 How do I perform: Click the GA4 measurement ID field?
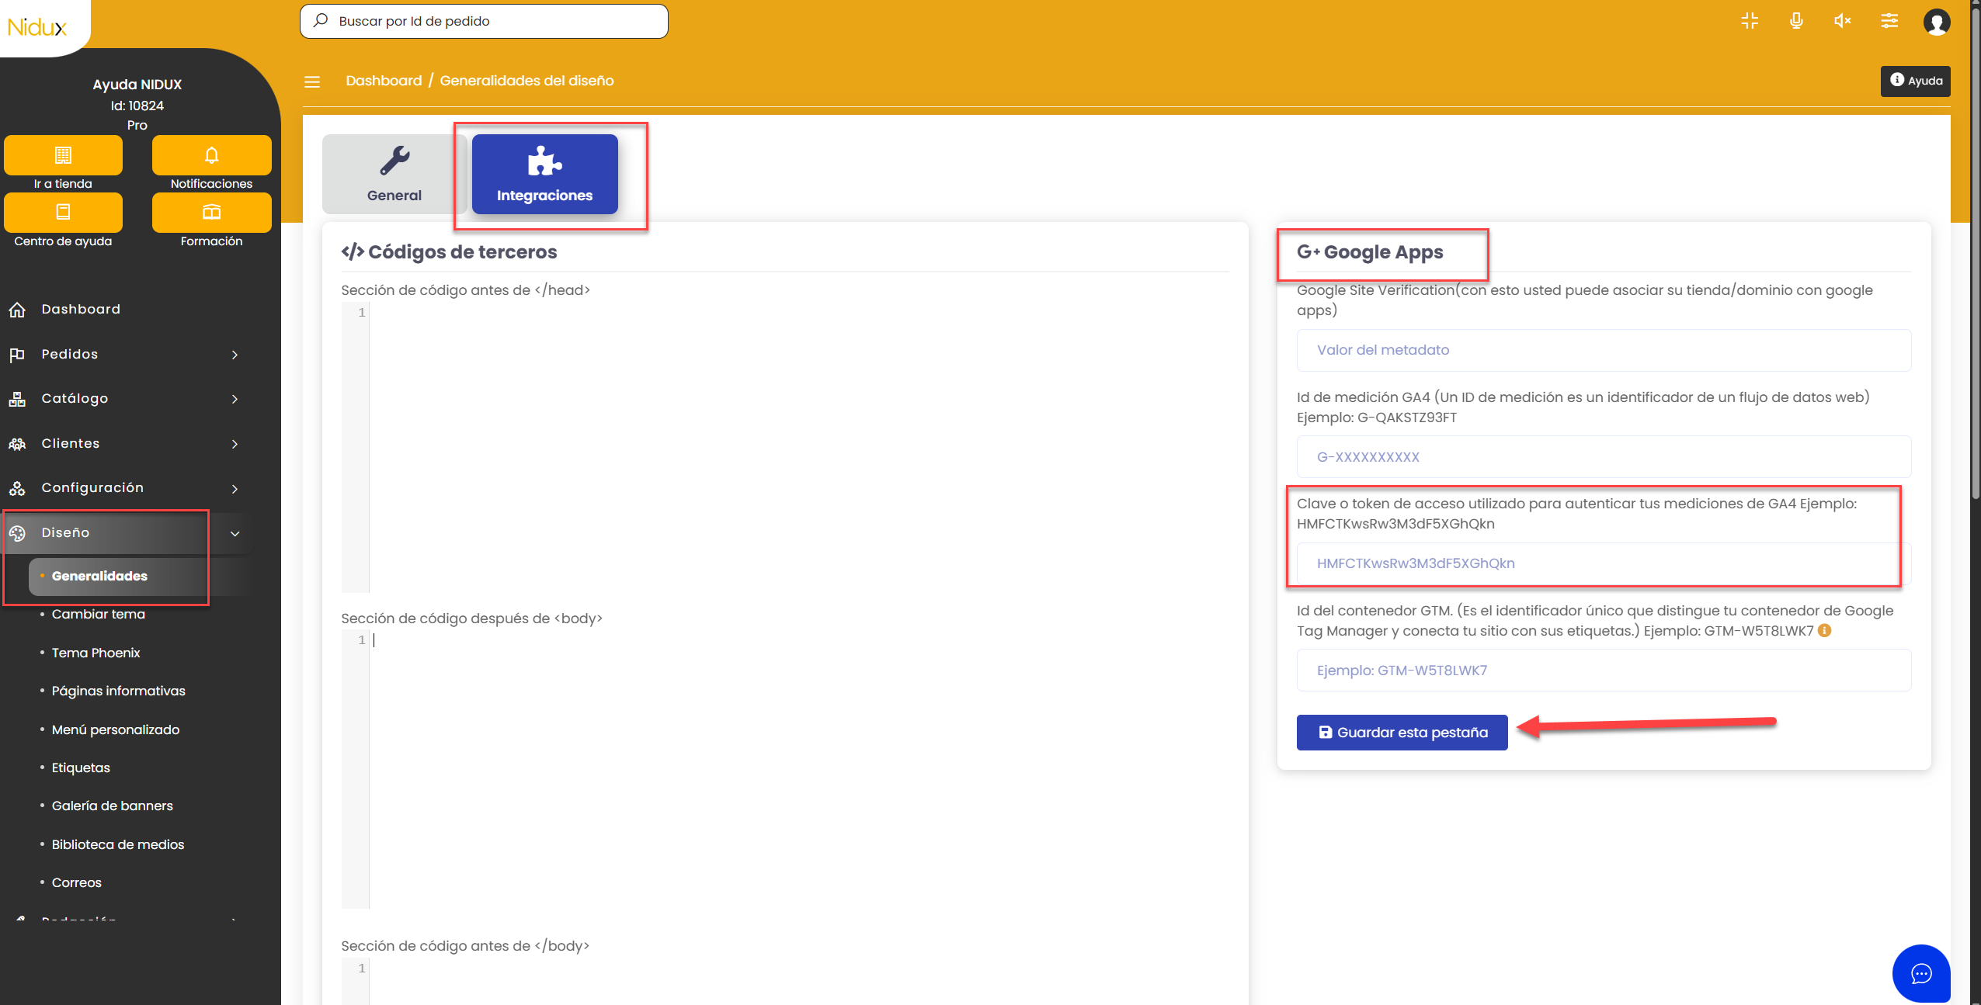pyautogui.click(x=1603, y=457)
